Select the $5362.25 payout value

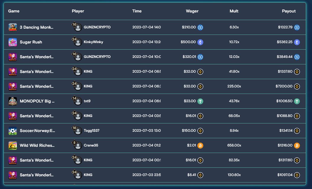[285, 42]
